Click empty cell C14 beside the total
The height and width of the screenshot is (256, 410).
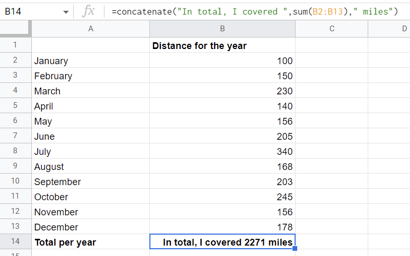[332, 242]
